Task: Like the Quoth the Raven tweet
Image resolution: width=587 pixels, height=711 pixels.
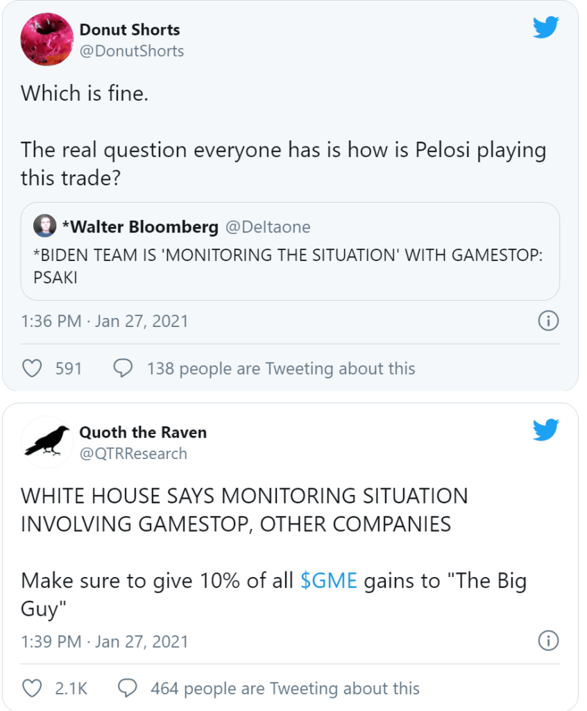Action: [x=32, y=688]
